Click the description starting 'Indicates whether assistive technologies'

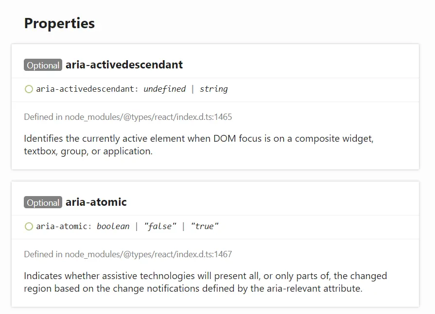[205, 282]
